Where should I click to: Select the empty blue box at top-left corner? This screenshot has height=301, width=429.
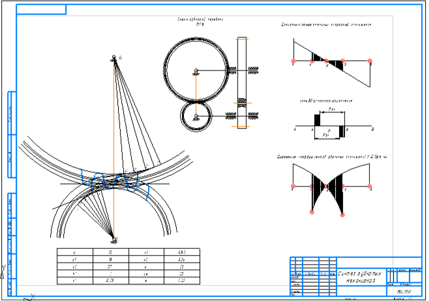pos(41,9)
